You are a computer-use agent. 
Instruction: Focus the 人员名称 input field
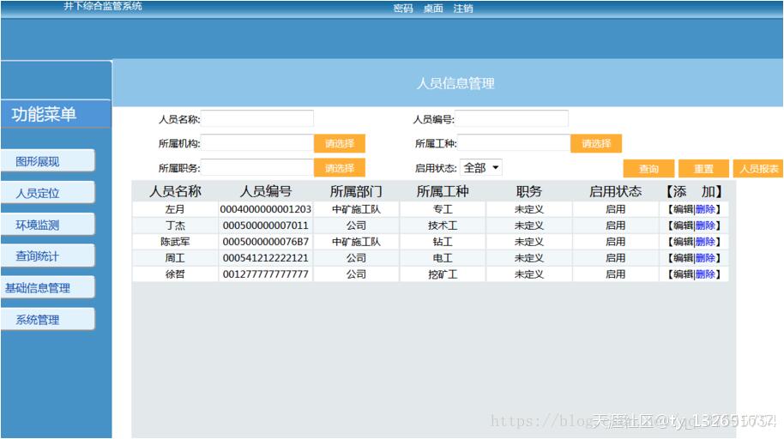257,119
